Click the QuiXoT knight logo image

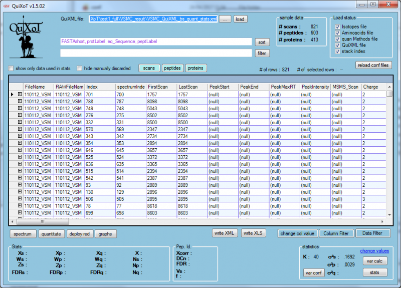[x=26, y=37]
